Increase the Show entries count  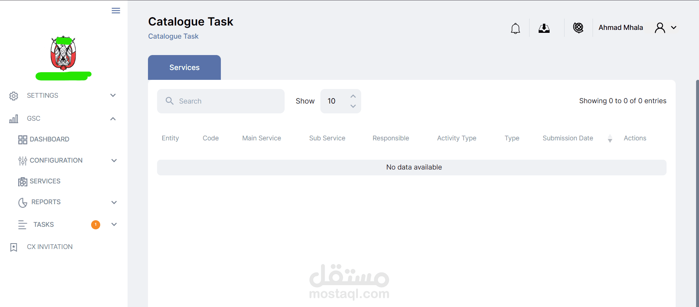[353, 96]
